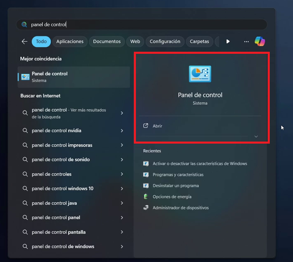
Task: Open the three-dot more options menu
Action: coord(246,42)
